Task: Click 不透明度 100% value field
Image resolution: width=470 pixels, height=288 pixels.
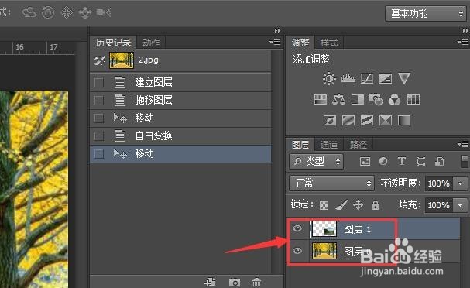Action: (439, 183)
